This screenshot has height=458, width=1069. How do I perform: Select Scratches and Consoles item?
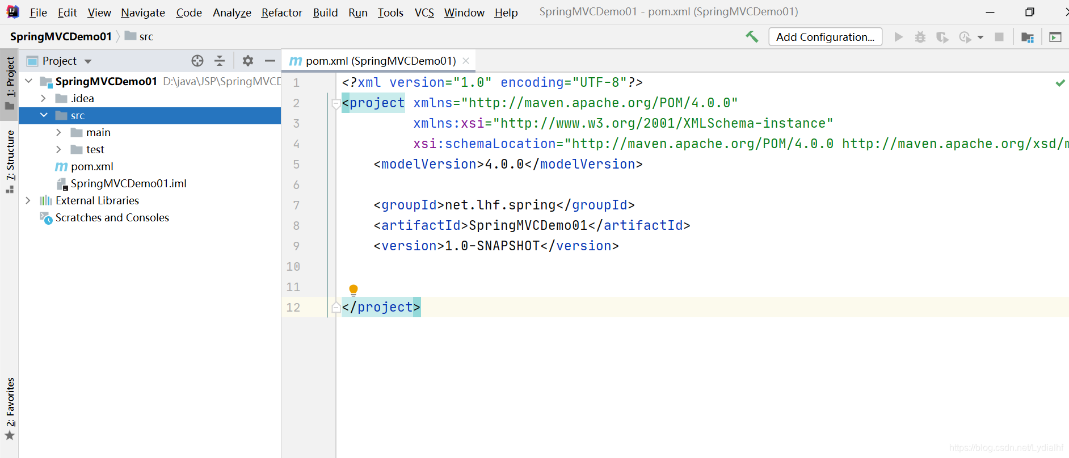click(x=112, y=217)
